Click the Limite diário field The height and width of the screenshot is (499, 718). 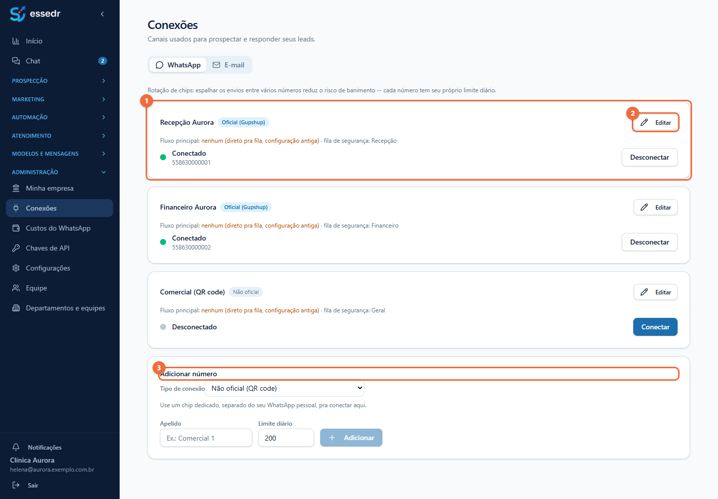click(x=286, y=438)
